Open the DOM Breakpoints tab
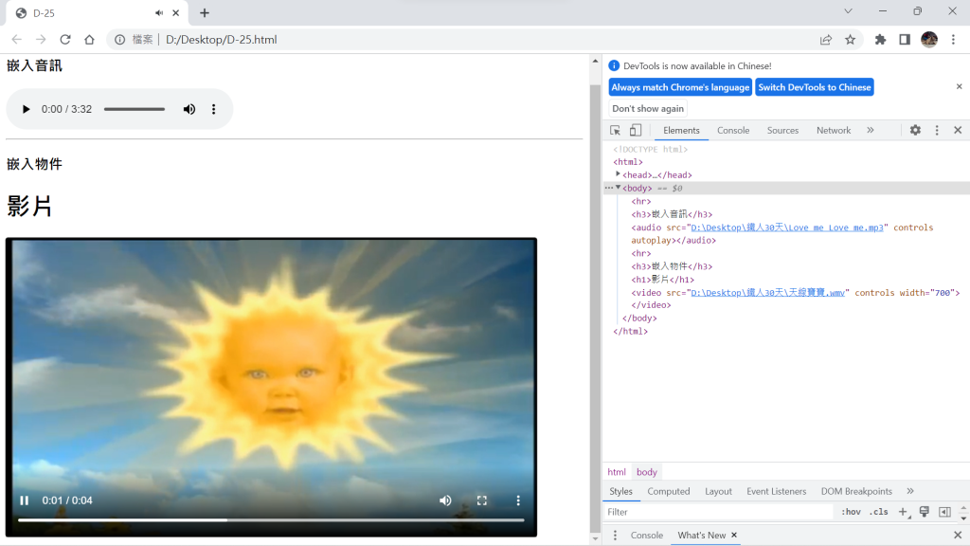The height and width of the screenshot is (546, 970). click(856, 492)
